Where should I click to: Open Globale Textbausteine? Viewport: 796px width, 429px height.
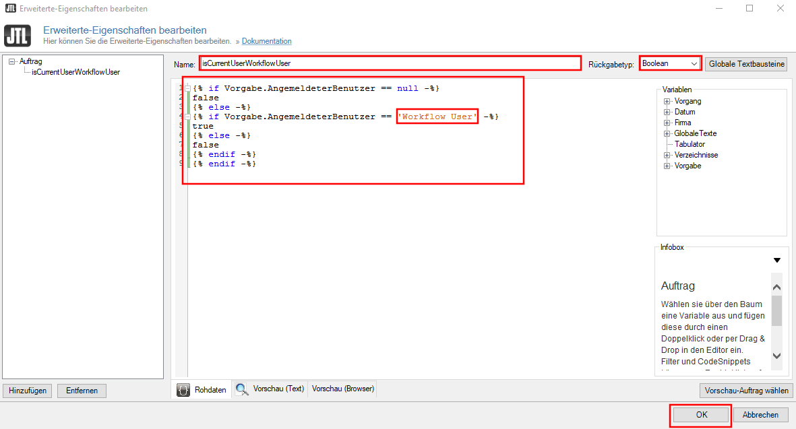coord(746,64)
